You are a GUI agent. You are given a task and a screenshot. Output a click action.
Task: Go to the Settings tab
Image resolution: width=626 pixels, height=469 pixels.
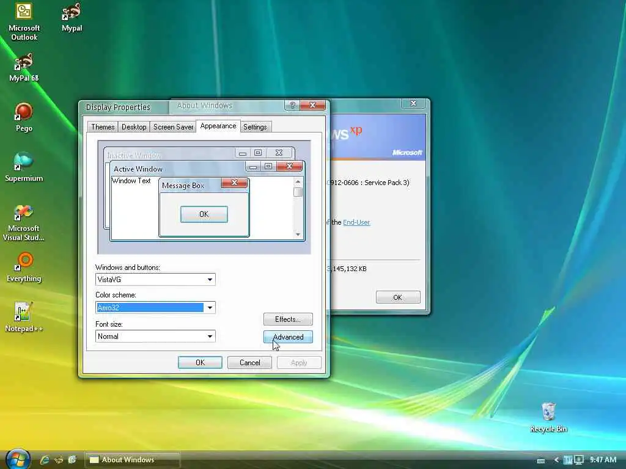click(255, 127)
